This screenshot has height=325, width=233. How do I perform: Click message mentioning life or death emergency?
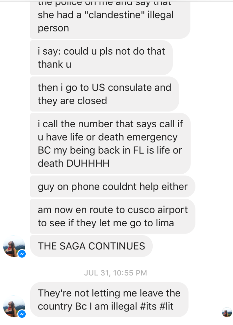[x=110, y=143]
